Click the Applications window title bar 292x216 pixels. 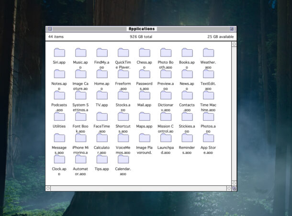tap(141, 29)
